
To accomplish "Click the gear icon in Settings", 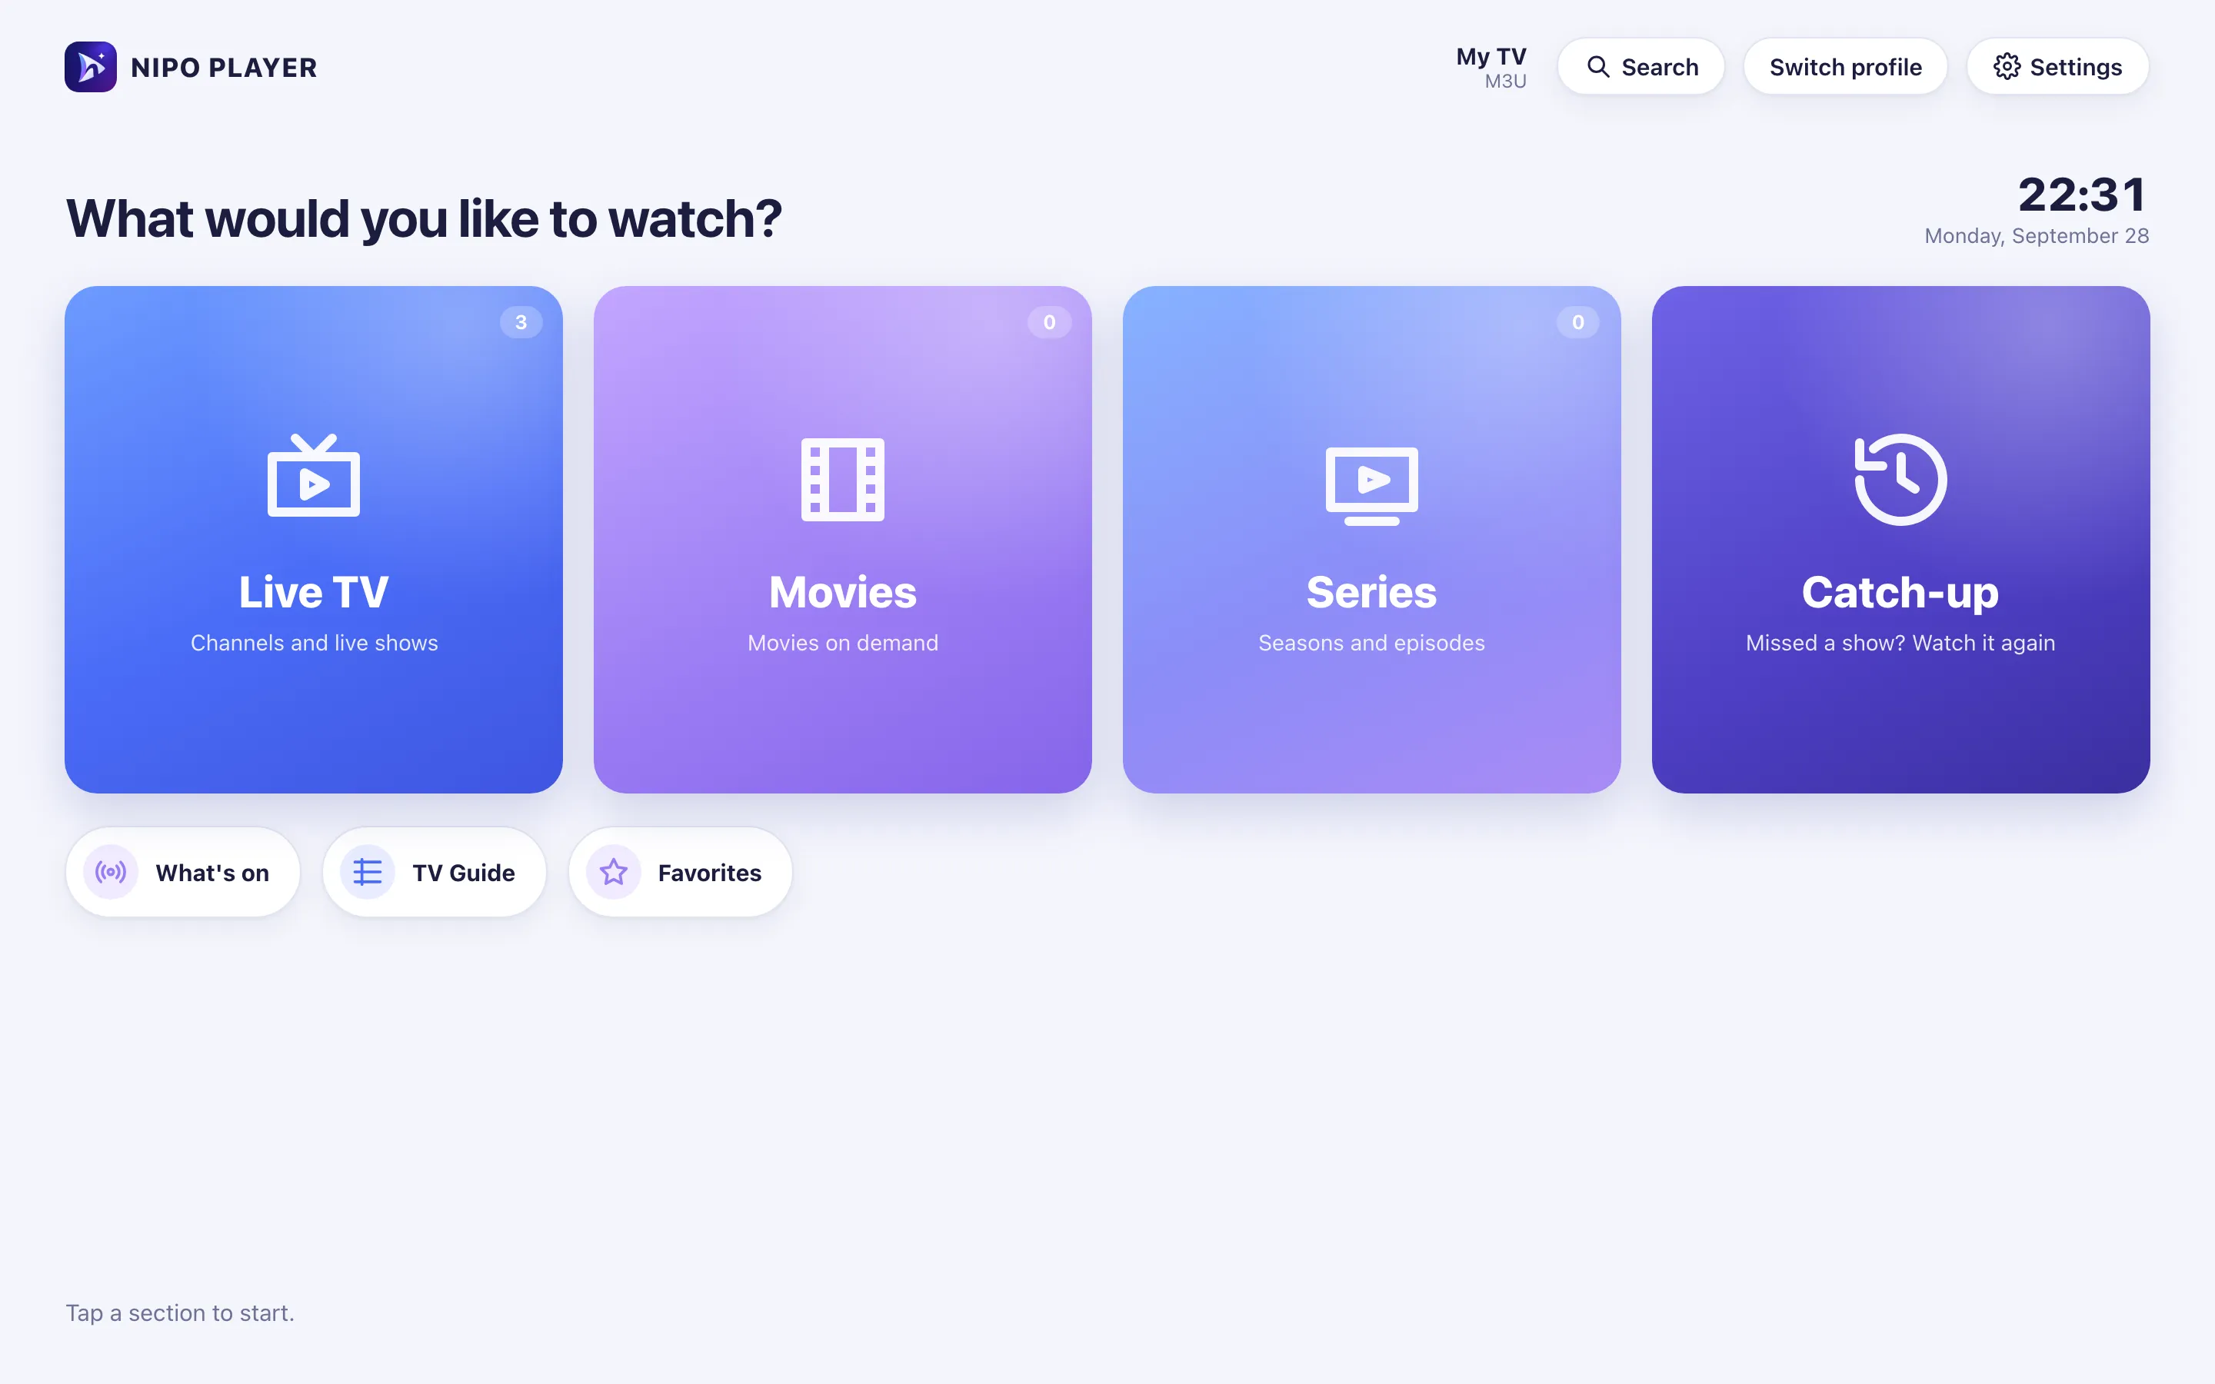I will click(2007, 67).
